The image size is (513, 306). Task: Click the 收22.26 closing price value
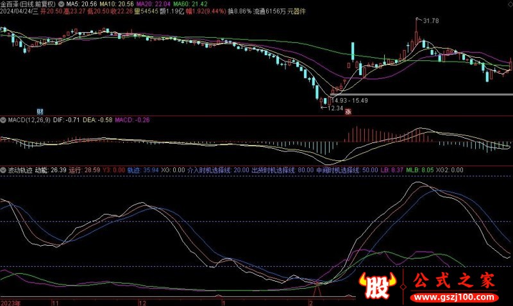122,12
